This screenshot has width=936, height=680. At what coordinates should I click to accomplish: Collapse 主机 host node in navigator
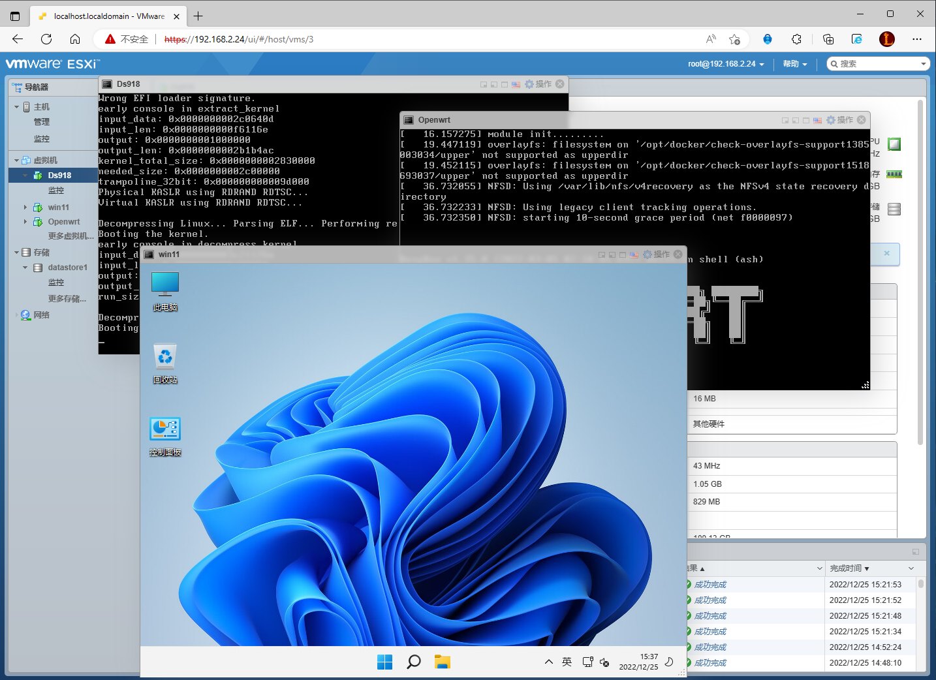pyautogui.click(x=17, y=106)
